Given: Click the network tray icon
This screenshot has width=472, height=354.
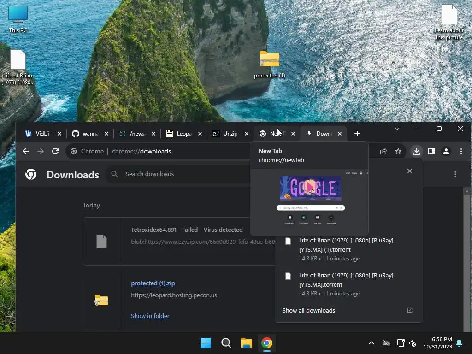Looking at the screenshot, I should click(x=401, y=343).
